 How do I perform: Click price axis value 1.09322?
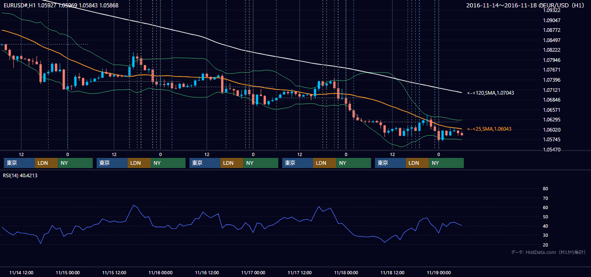point(551,10)
